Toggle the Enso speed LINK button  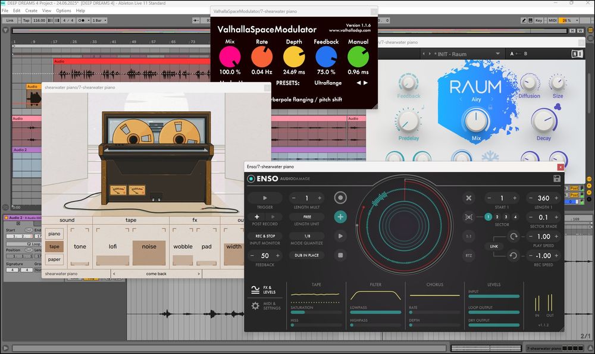coord(494,246)
